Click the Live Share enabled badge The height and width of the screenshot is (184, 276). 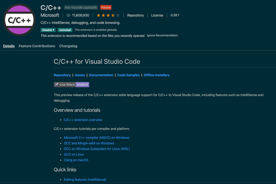click(71, 85)
